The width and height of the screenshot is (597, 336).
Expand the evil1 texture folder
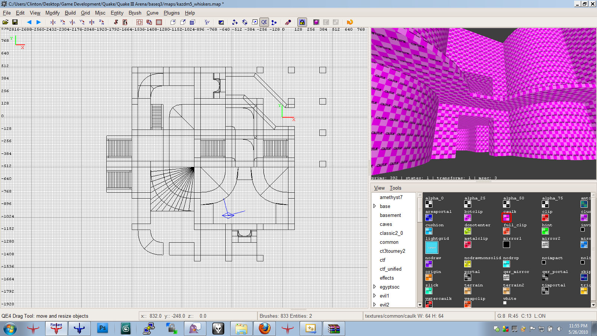coord(375,296)
